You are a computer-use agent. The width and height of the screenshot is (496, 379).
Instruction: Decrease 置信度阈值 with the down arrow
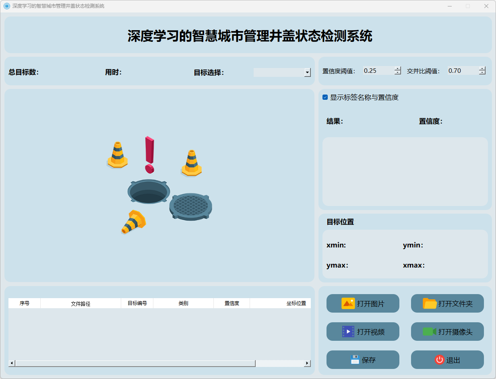coord(398,73)
